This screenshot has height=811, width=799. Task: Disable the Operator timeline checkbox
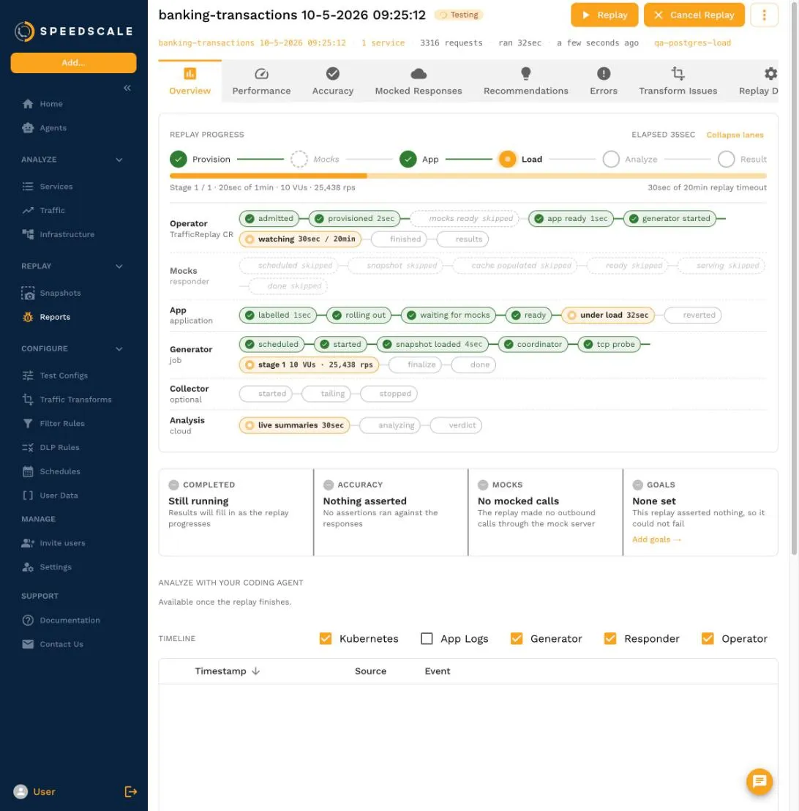pyautogui.click(x=708, y=639)
